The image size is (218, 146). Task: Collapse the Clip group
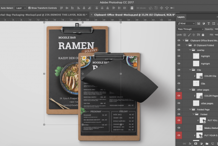tap(190, 70)
